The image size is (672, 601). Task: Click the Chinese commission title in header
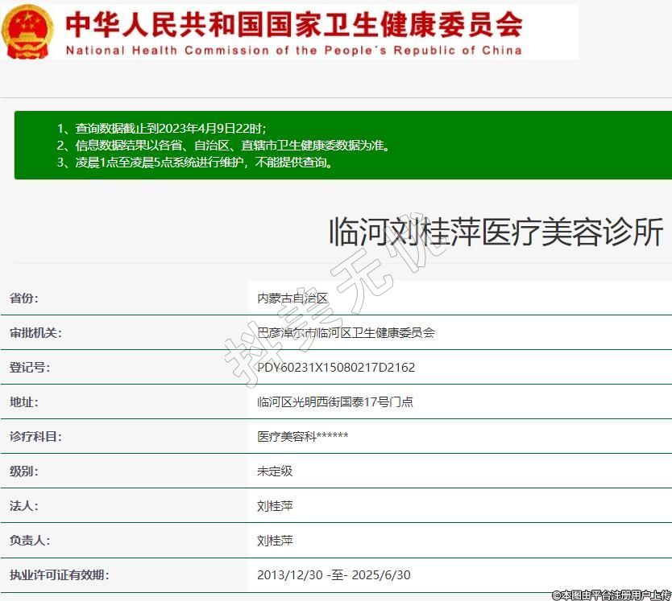pos(293,24)
